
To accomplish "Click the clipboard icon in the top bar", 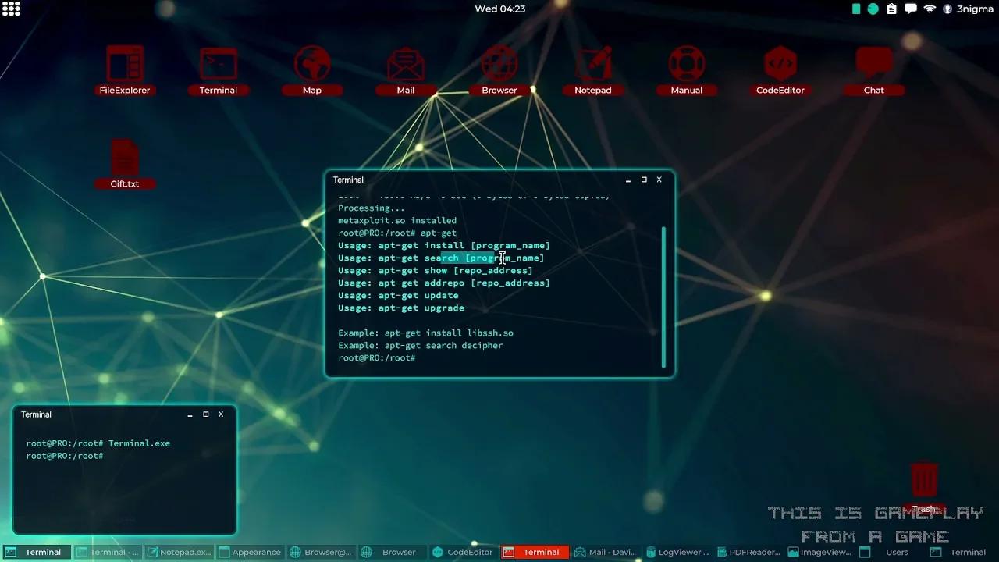I will pyautogui.click(x=891, y=9).
